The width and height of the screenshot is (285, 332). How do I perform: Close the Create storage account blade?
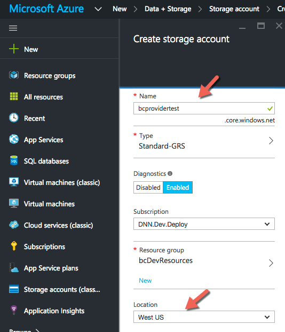[279, 26]
